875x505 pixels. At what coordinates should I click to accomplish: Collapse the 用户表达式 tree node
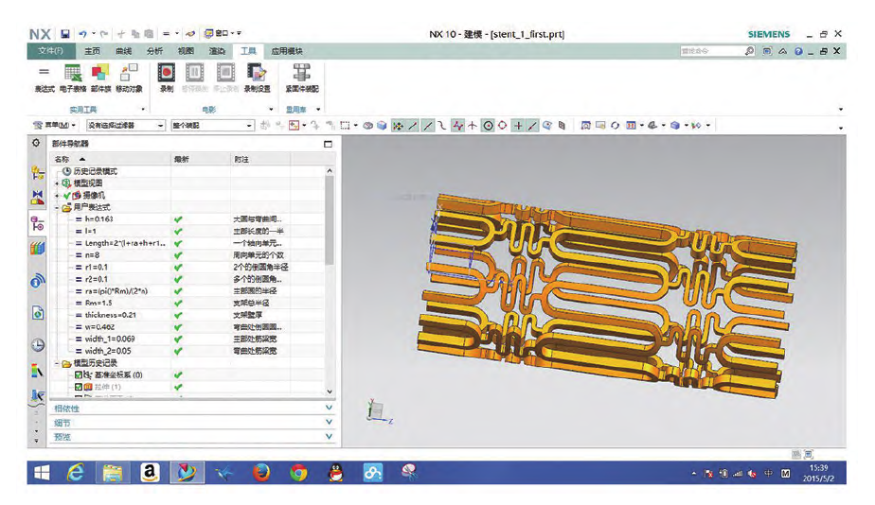click(x=56, y=207)
